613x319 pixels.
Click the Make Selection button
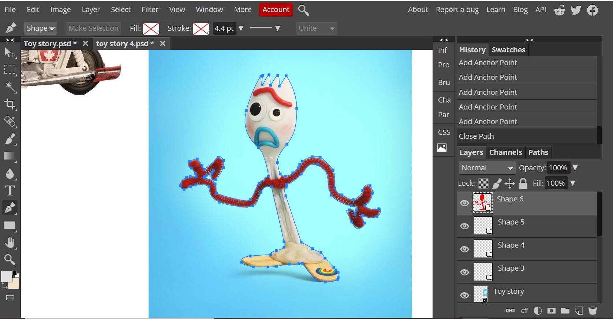coord(93,28)
